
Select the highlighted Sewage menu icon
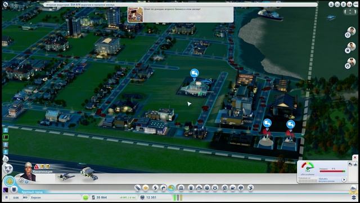click(171, 188)
